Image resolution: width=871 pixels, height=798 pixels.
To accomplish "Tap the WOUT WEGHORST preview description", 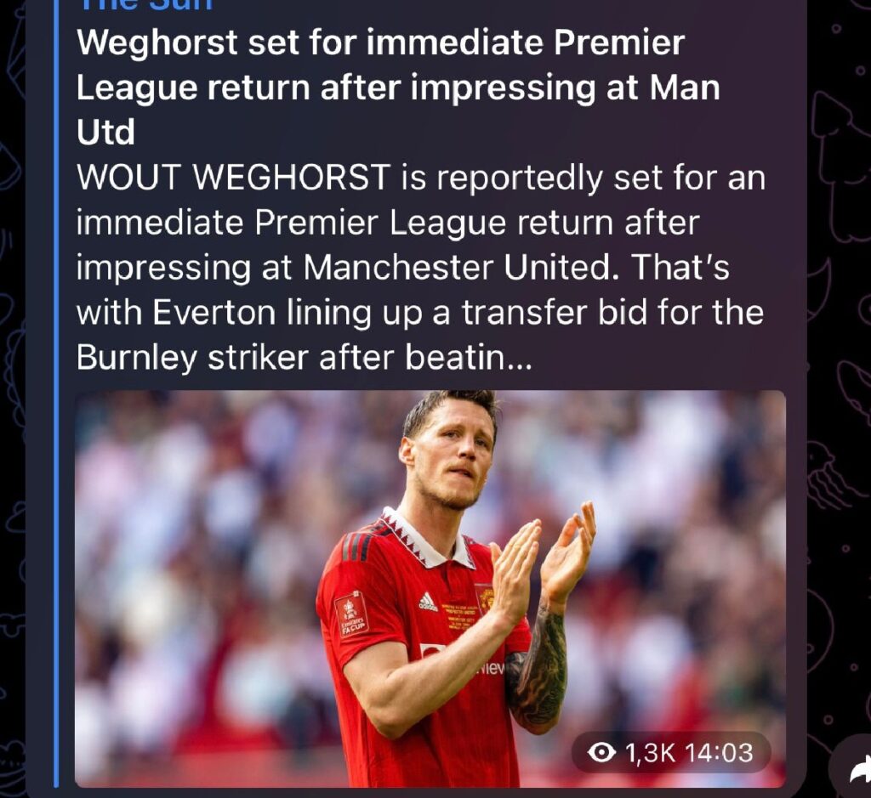I will [x=420, y=268].
